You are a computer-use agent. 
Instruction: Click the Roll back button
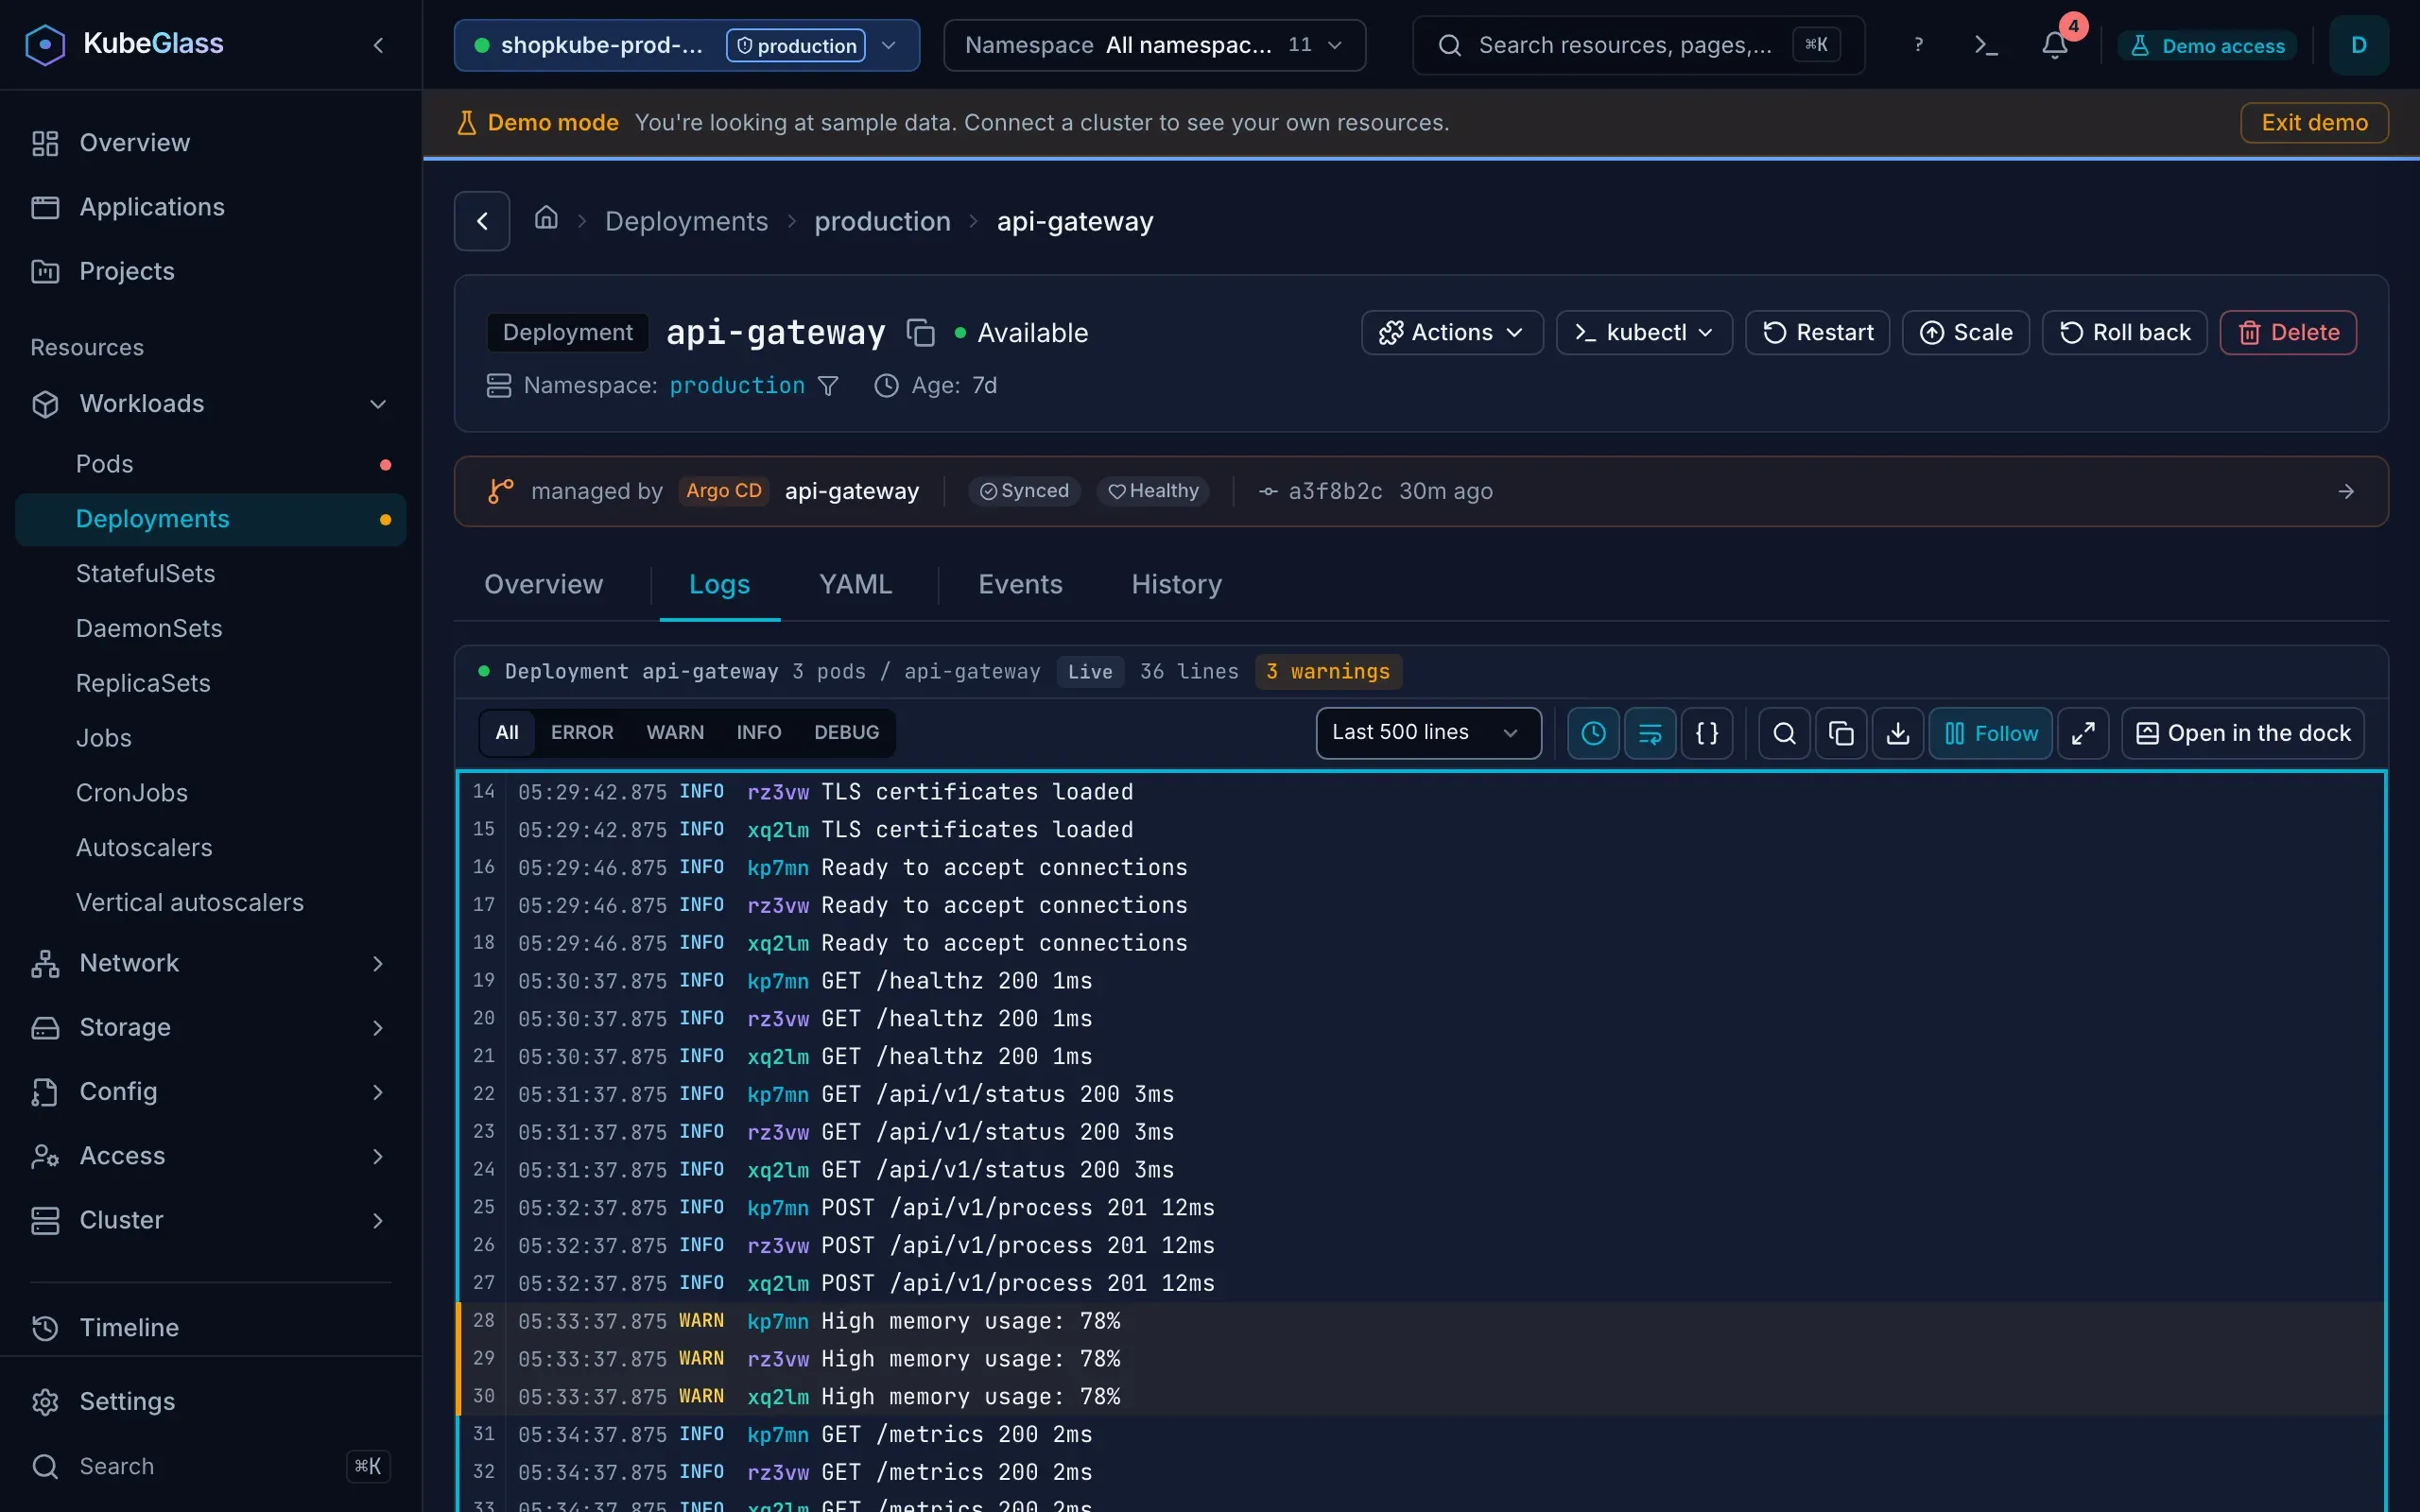click(2125, 332)
